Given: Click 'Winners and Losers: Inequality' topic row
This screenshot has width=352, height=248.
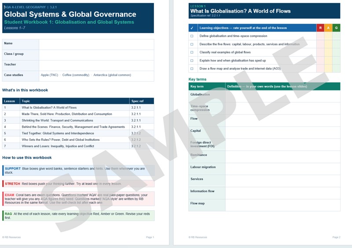Looking at the screenshot, I should coord(78,146).
